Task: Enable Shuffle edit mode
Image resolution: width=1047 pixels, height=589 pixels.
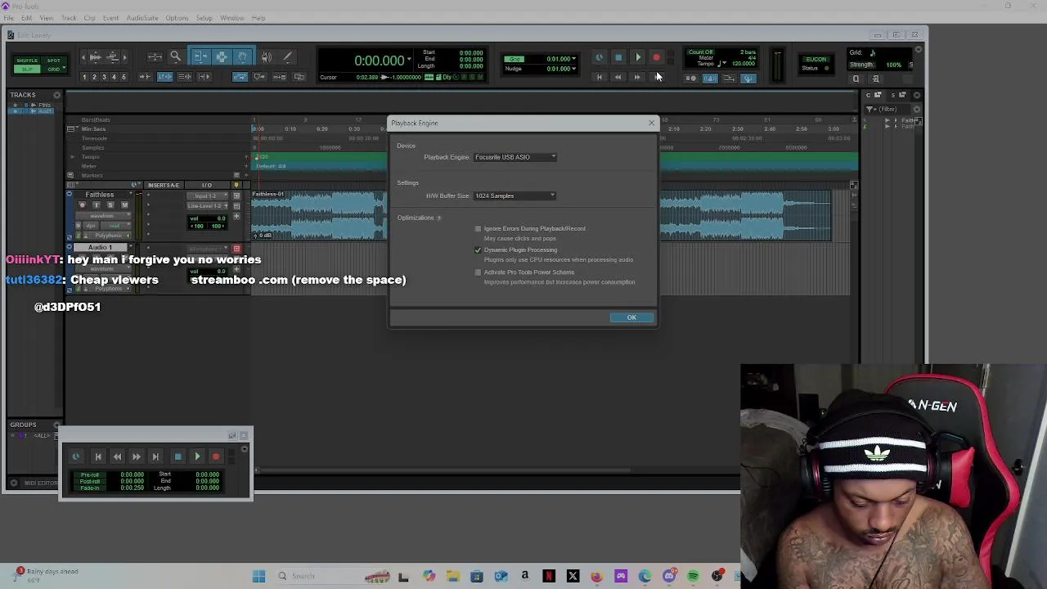Action: click(27, 61)
